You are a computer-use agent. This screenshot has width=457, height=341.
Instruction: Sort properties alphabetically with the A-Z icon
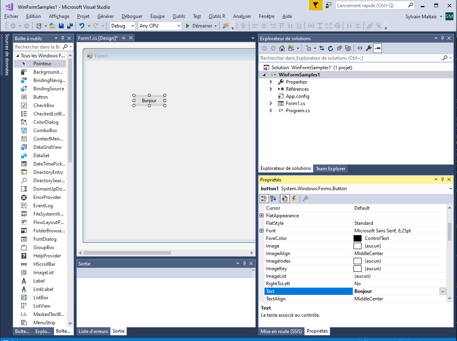[x=273, y=199]
